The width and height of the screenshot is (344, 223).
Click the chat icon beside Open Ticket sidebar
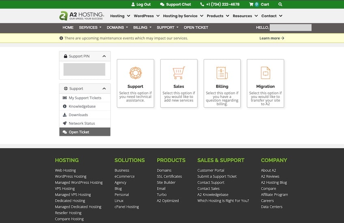(65, 132)
